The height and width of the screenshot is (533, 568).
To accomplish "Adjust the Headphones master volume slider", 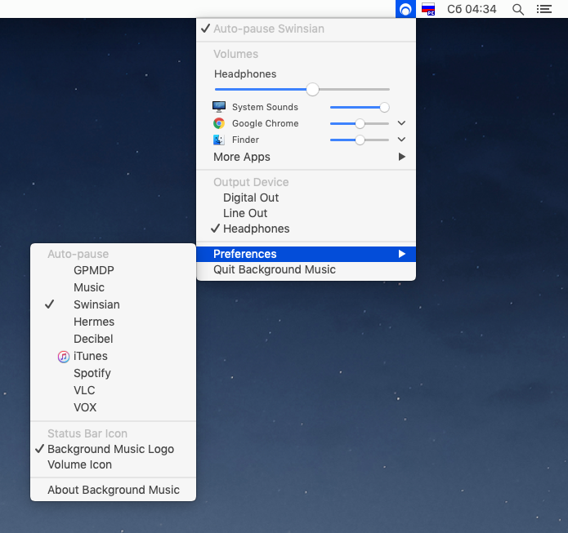I will point(302,89).
